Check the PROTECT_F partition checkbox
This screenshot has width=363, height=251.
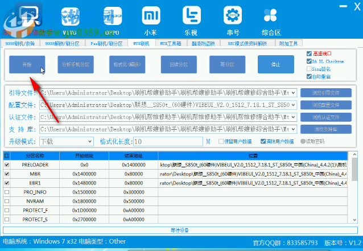click(7, 210)
